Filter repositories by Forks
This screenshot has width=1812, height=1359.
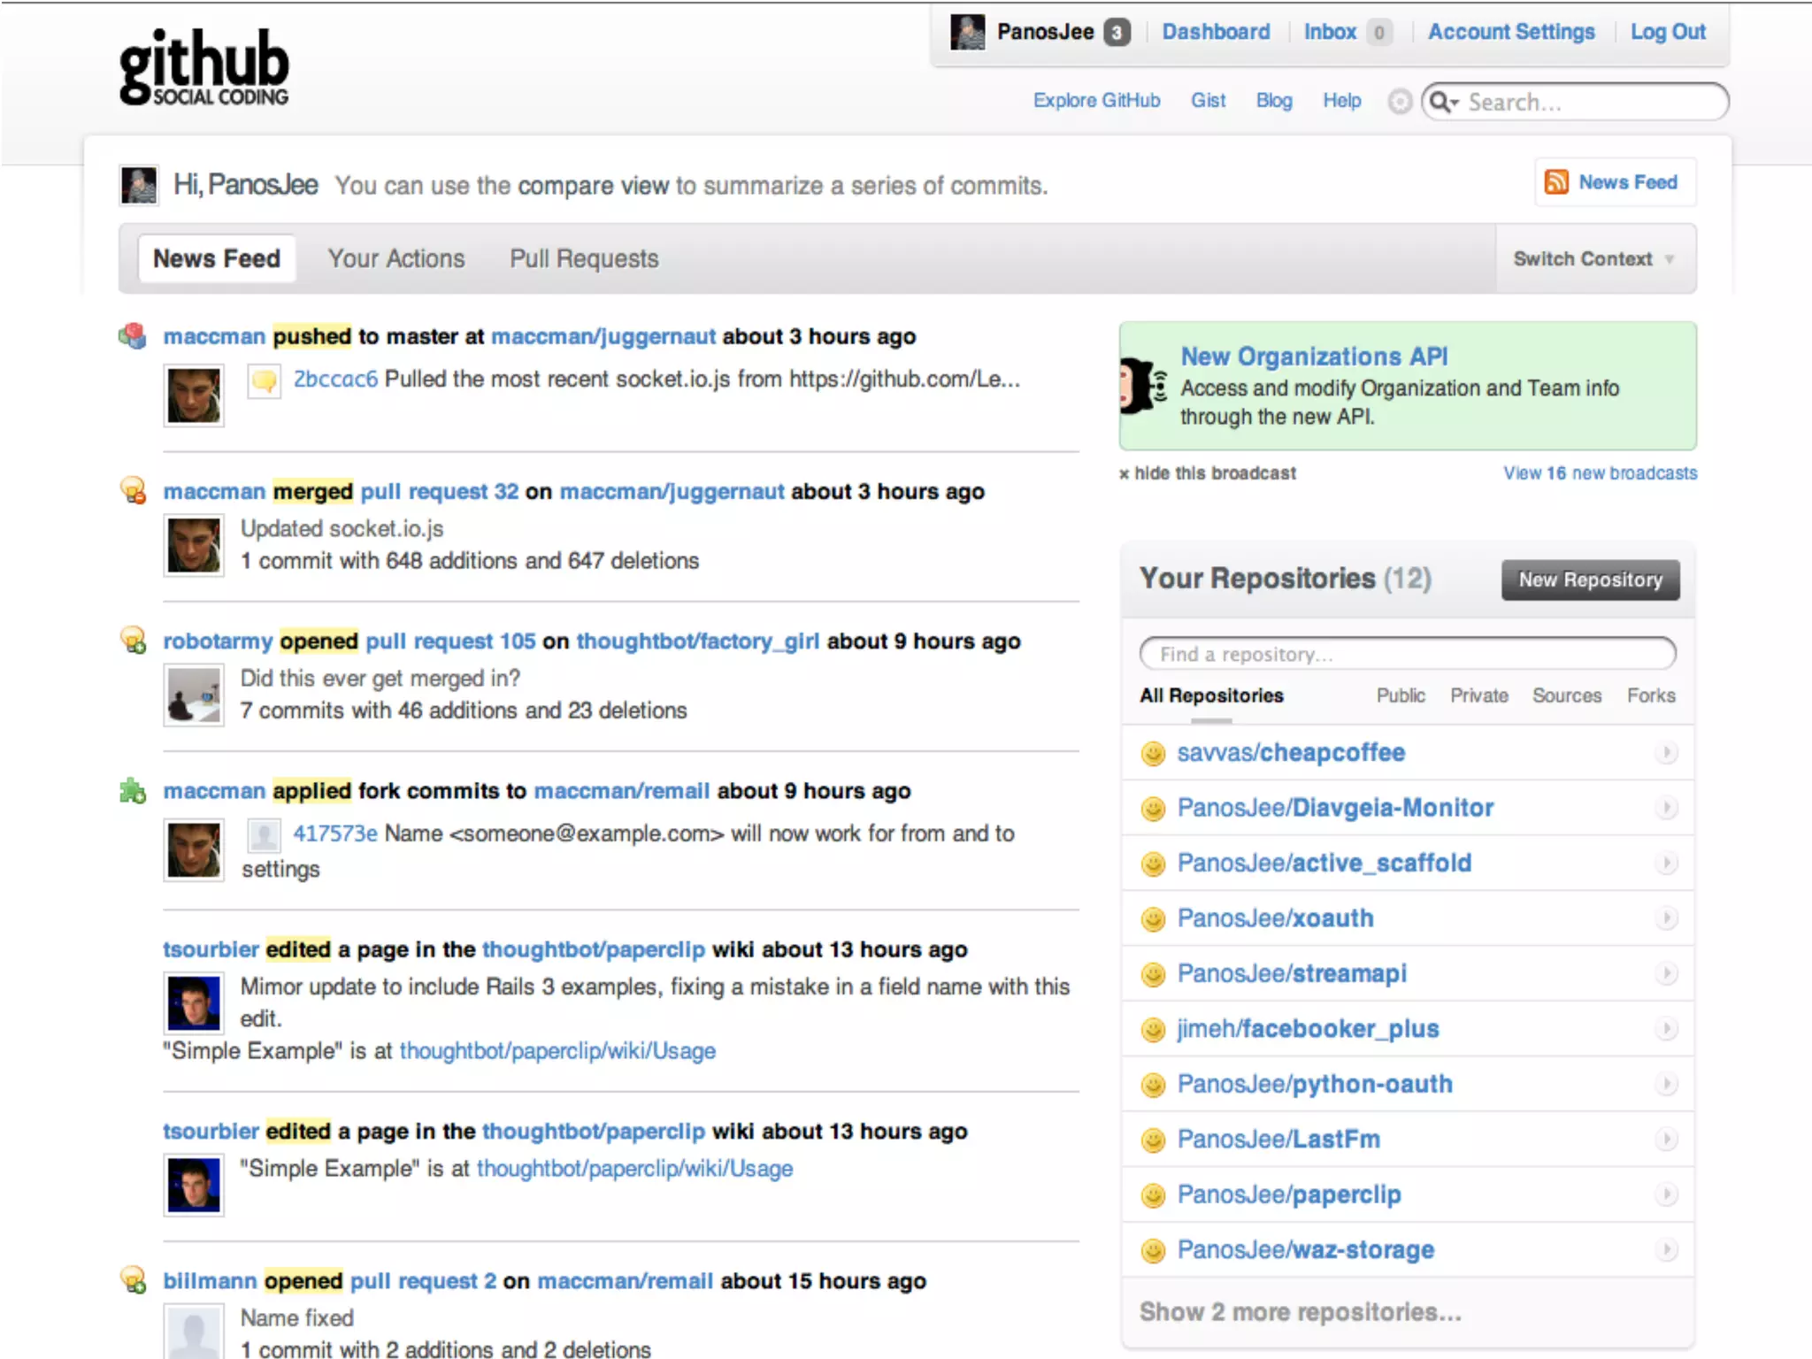1650,695
